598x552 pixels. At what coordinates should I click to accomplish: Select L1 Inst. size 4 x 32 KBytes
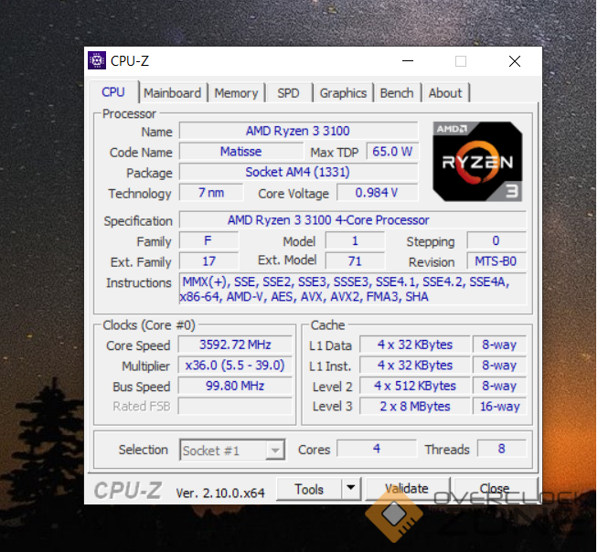(x=415, y=366)
